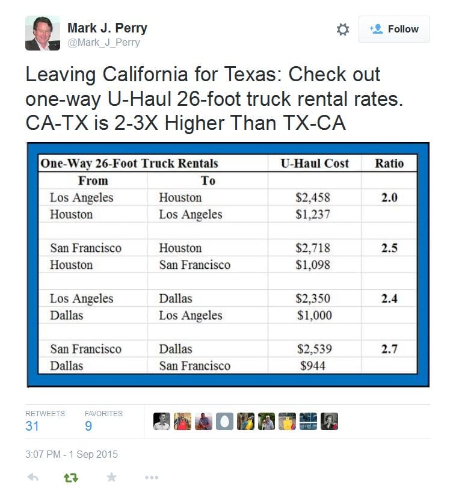Image resolution: width=453 pixels, height=489 pixels.
Task: Reply to Mark J. Perry's tweet
Action: pos(34,477)
